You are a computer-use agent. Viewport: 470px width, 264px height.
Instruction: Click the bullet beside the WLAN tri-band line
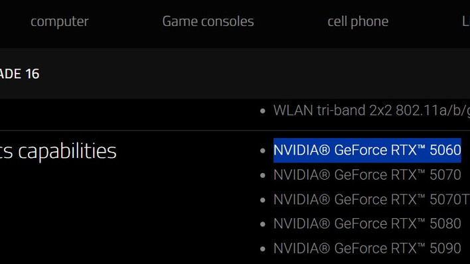(263, 111)
